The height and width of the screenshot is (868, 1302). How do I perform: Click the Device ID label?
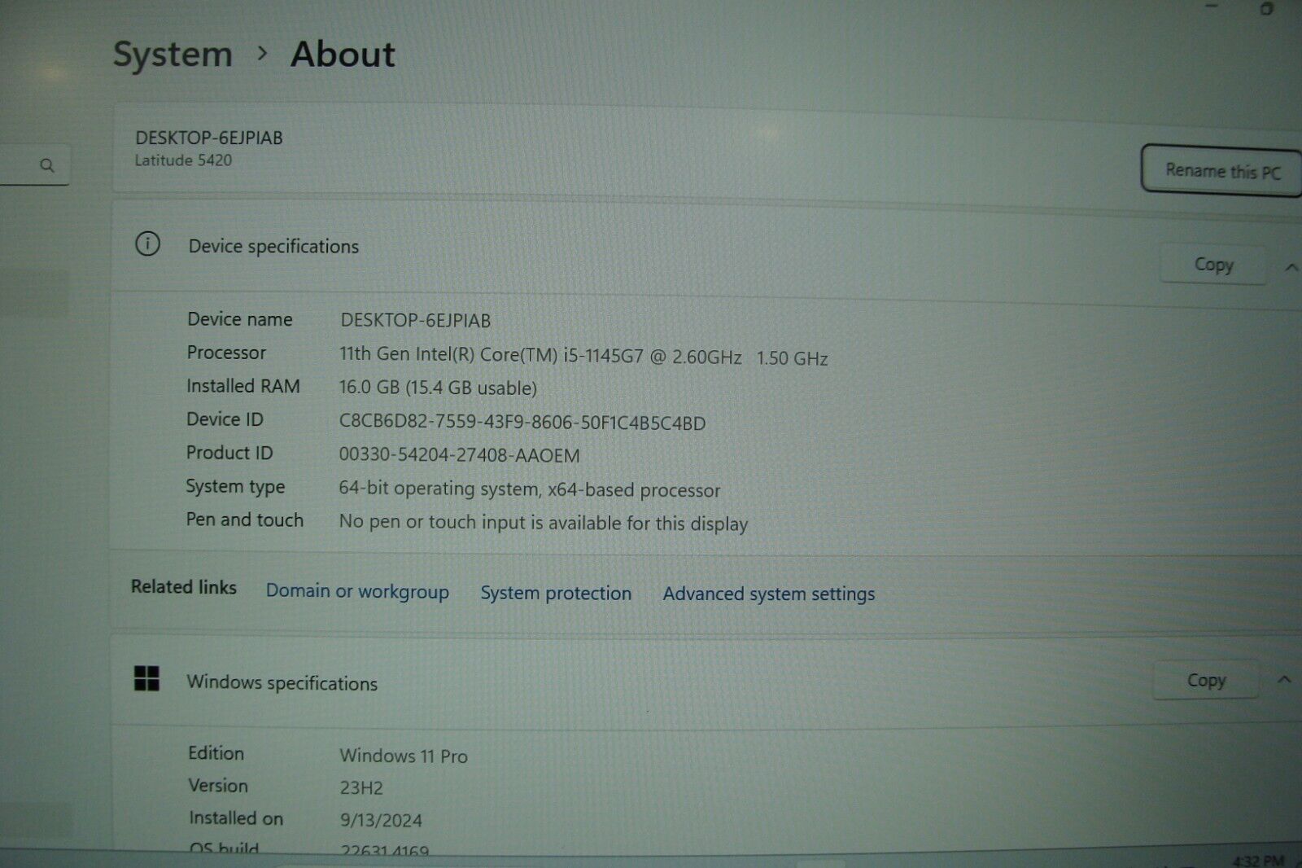click(x=225, y=419)
